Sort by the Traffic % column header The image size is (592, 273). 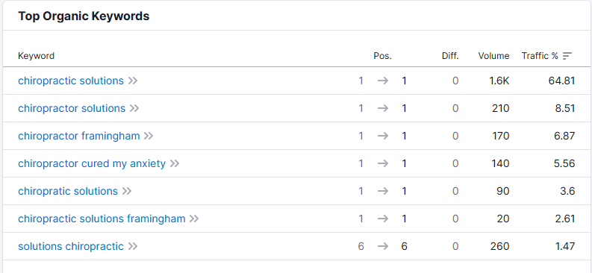(540, 56)
